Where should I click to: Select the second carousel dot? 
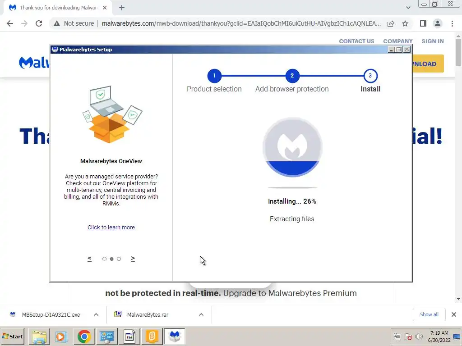[112, 259]
